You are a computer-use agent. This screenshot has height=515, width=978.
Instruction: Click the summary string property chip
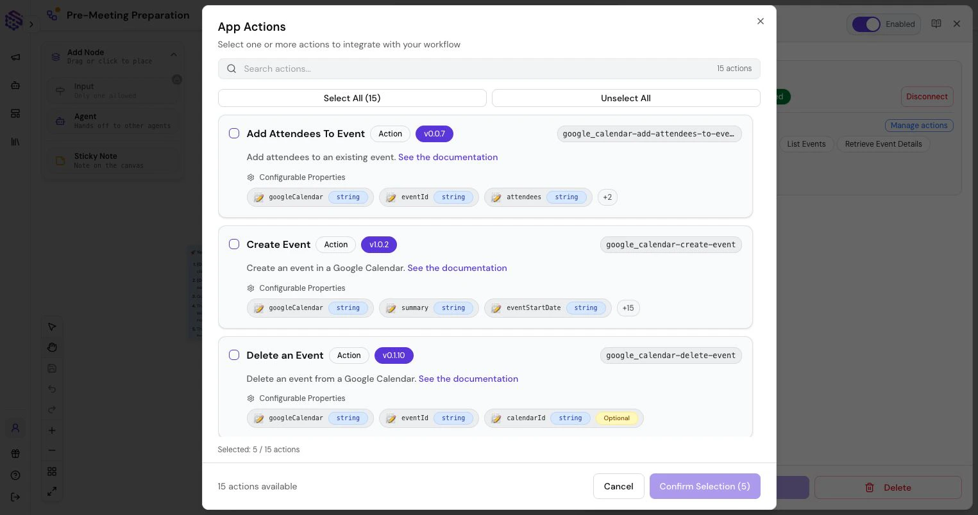(x=429, y=308)
